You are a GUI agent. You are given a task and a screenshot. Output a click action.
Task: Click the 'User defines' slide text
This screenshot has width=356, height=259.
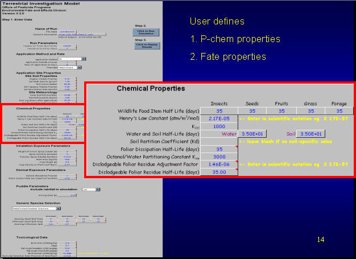217,22
